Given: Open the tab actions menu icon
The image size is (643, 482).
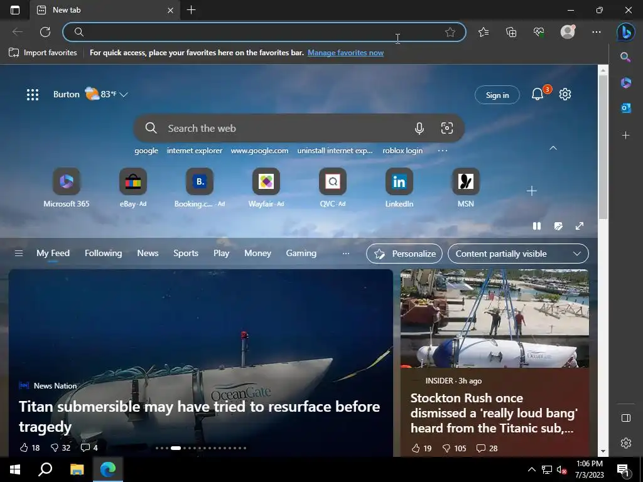Looking at the screenshot, I should [15, 10].
